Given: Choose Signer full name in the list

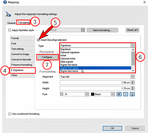Looking at the screenshot, I should 96,65.
